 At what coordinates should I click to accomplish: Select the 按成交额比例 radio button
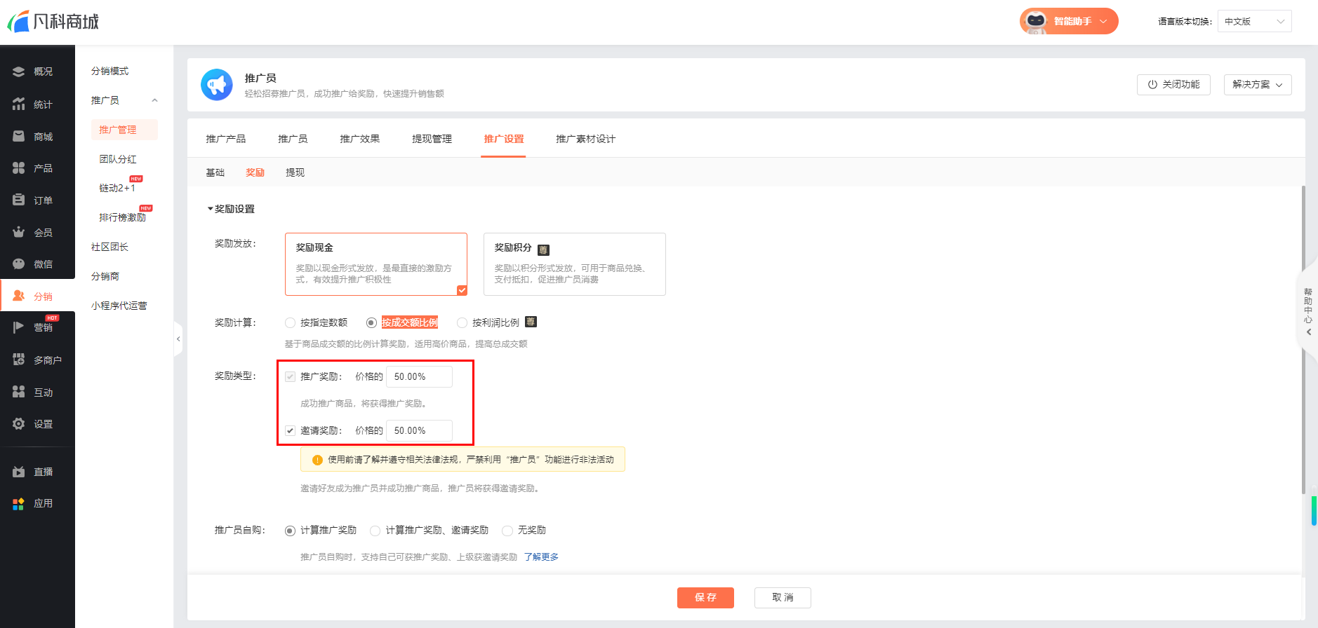(x=371, y=322)
